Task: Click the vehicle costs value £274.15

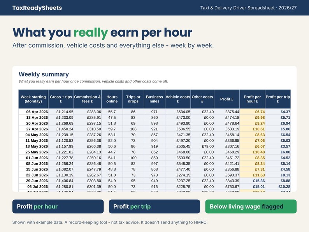Action: tap(178, 175)
